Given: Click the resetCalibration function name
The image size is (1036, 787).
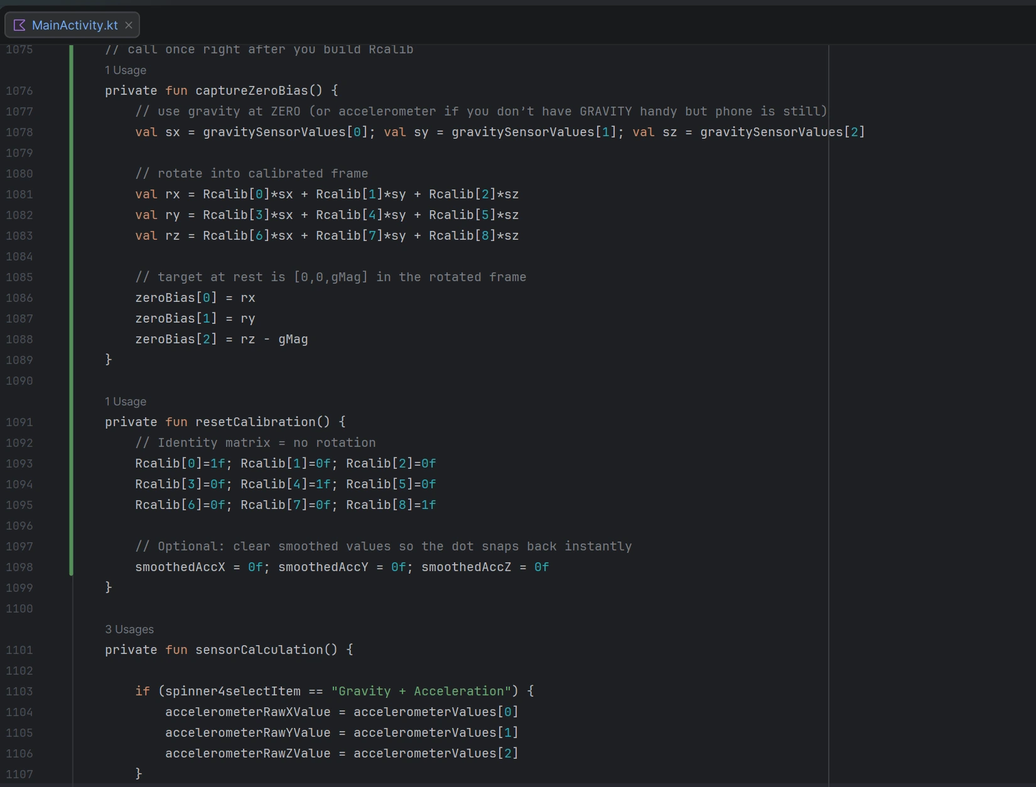Looking at the screenshot, I should coord(255,422).
